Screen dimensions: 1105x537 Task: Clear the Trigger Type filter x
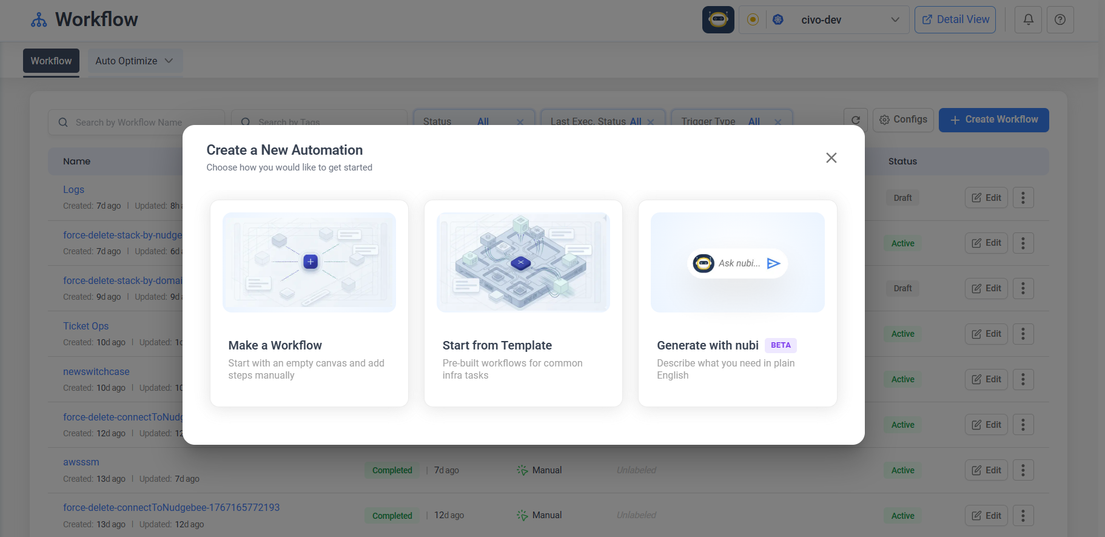coord(778,122)
